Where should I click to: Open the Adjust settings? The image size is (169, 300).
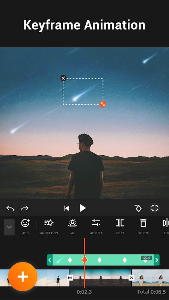[x=96, y=227]
